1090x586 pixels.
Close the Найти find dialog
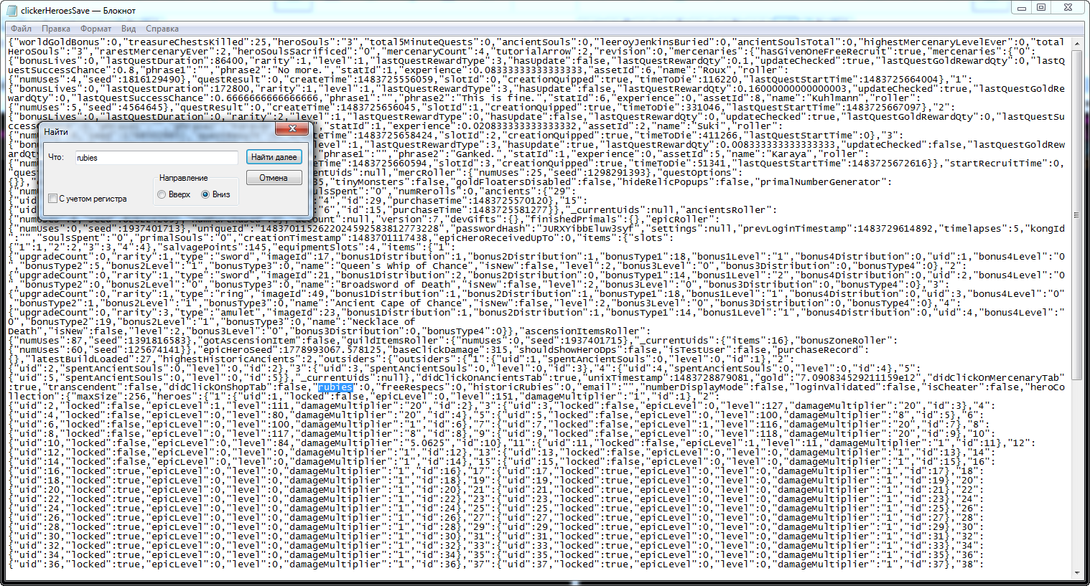(293, 128)
